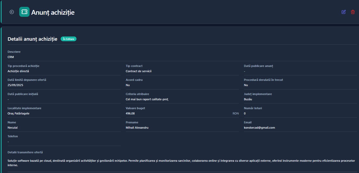
Task: Click the "Oraș Patârlagele" locality value
Action: [x=18, y=113]
